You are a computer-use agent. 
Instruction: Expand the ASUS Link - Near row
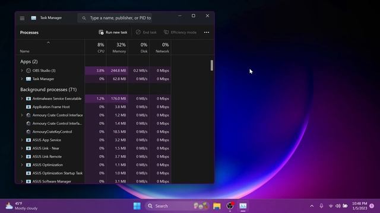[22, 149]
